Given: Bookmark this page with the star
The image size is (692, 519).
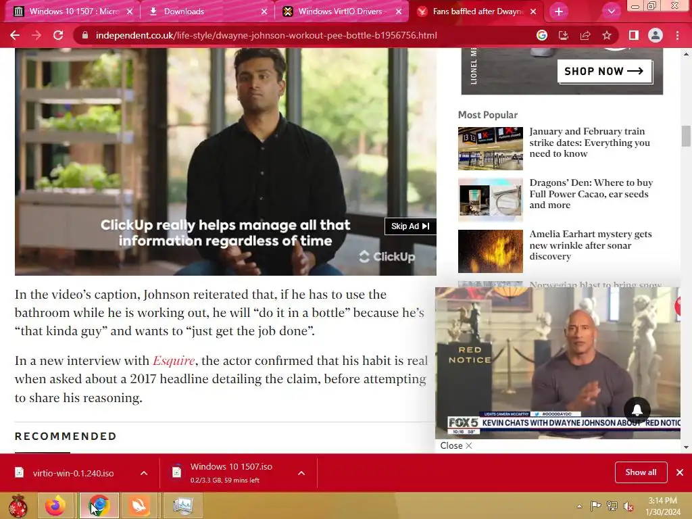Looking at the screenshot, I should [x=607, y=35].
